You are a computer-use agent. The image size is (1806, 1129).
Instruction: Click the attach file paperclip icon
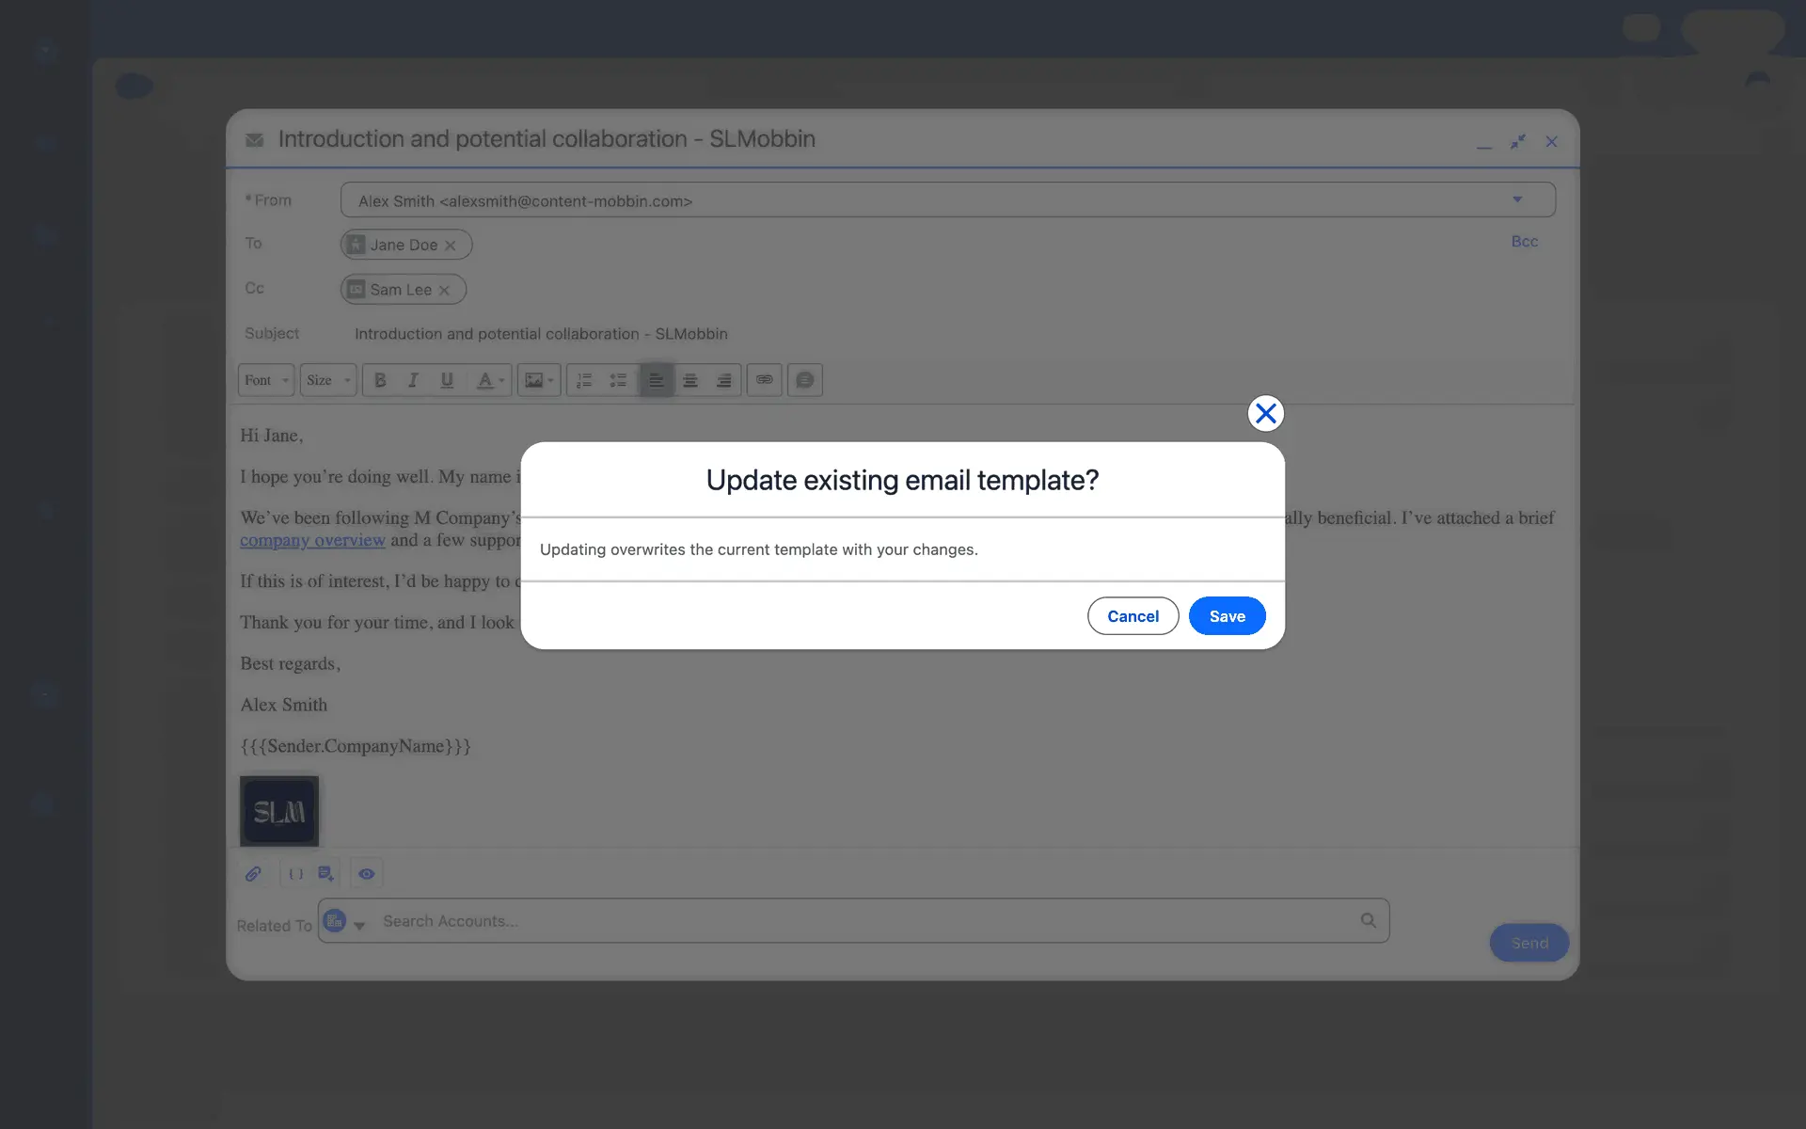point(253,874)
